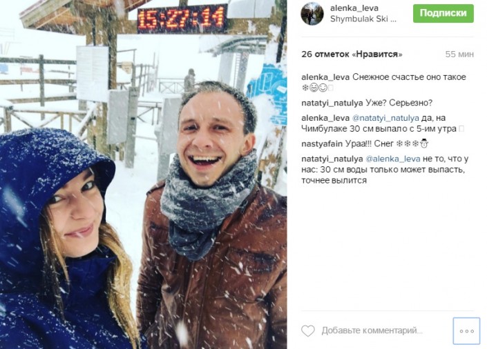Click the clock display in photo
This screenshot has width=487, height=349.
point(182,18)
